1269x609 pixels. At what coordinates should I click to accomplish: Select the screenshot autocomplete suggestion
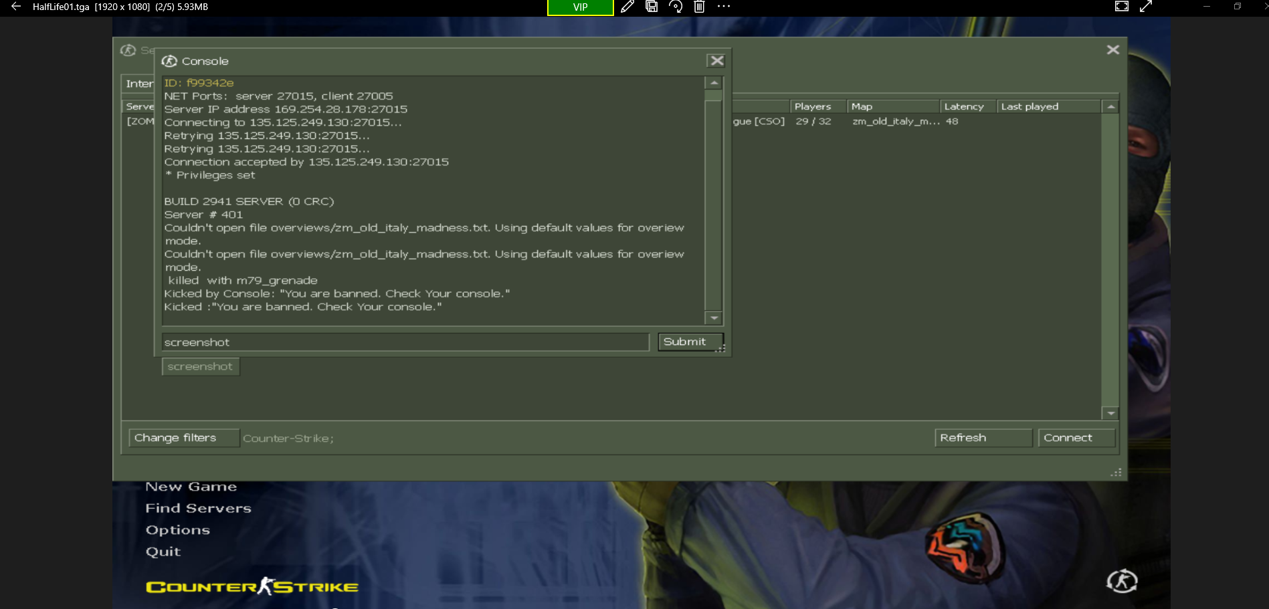coord(200,366)
